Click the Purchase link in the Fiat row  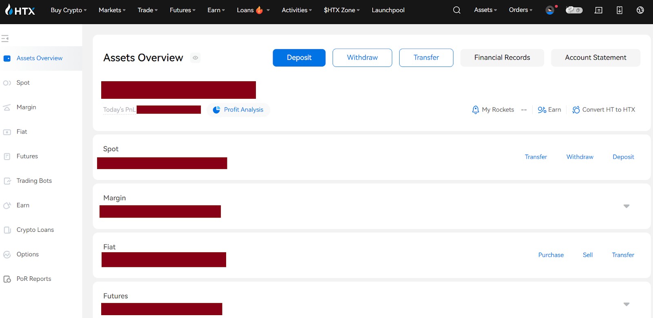tap(551, 255)
